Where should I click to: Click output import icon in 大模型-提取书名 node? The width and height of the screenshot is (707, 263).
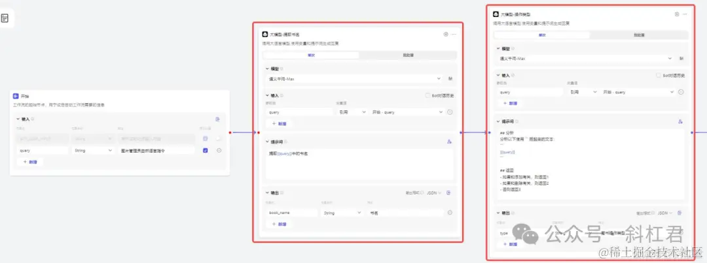[448, 193]
